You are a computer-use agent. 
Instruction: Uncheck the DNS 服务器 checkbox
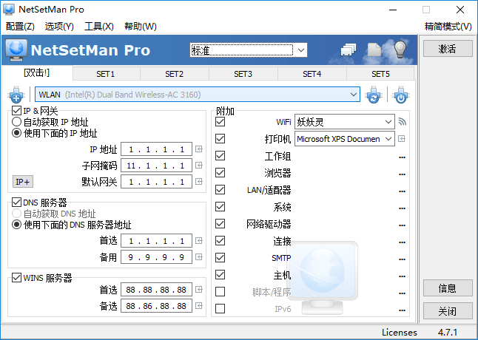click(16, 202)
